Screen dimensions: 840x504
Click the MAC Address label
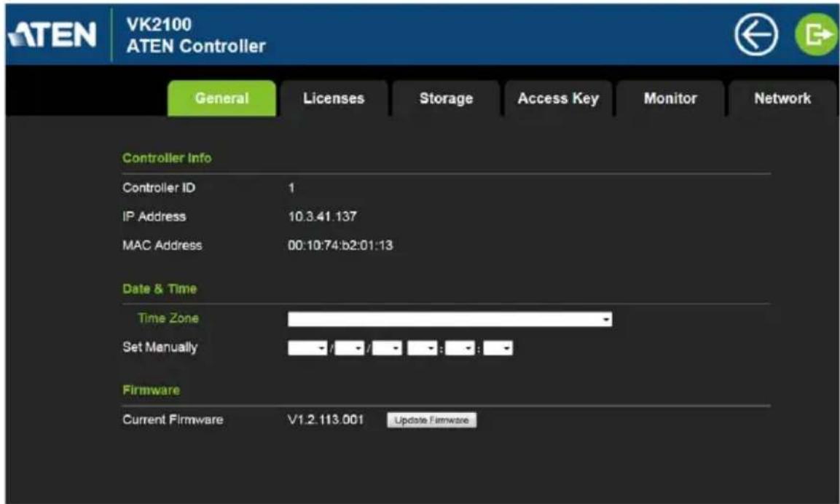pyautogui.click(x=162, y=245)
